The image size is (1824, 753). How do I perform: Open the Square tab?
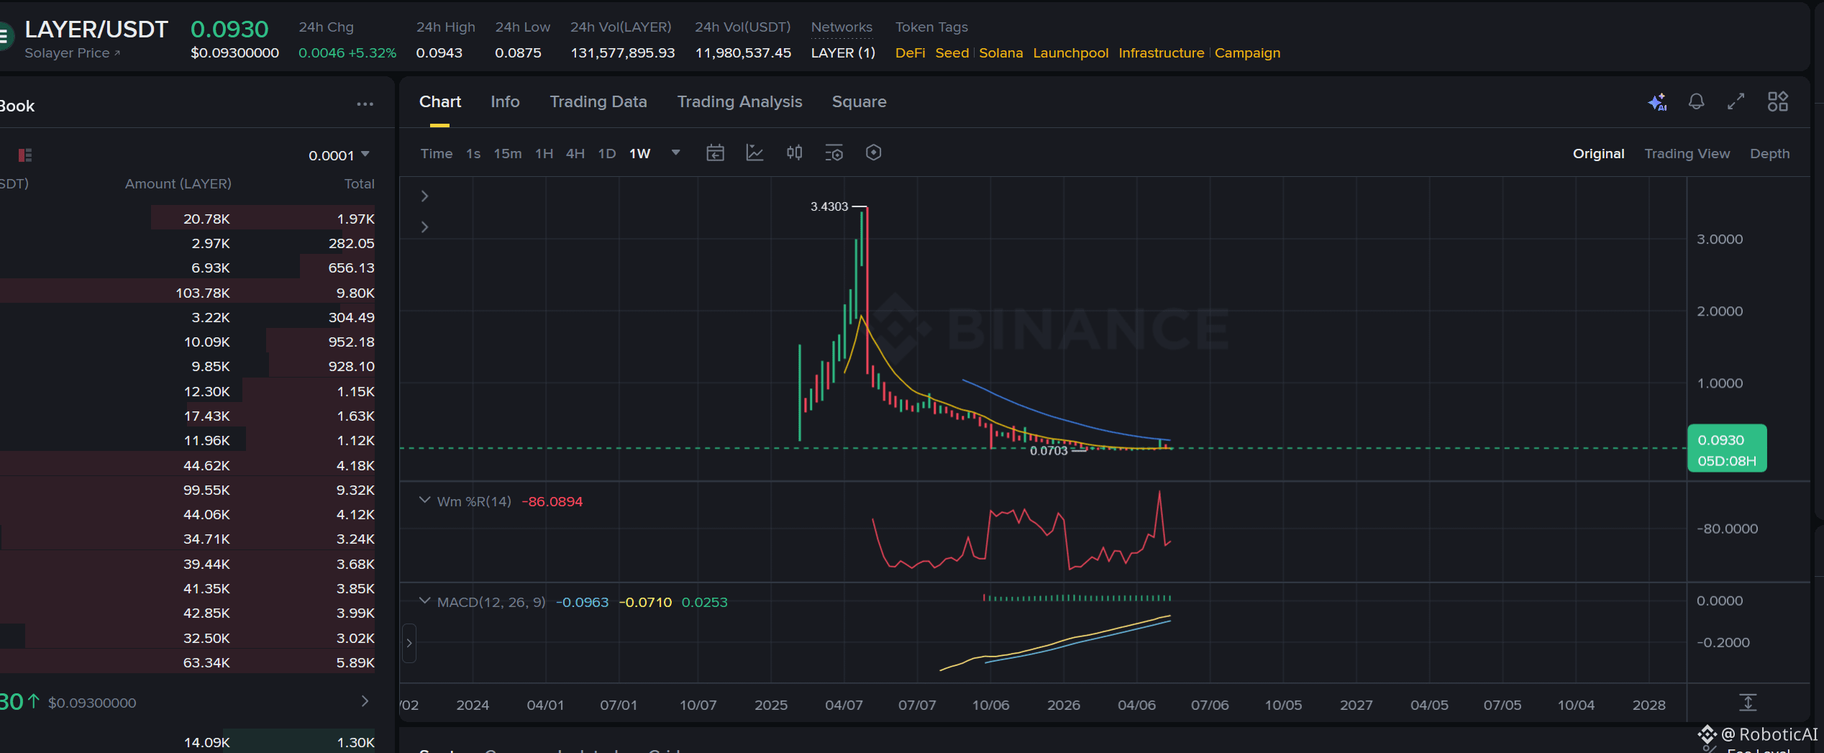pyautogui.click(x=859, y=101)
